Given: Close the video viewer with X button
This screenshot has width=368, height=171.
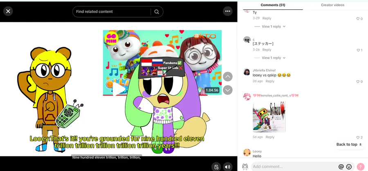Looking at the screenshot, I should [x=8, y=11].
